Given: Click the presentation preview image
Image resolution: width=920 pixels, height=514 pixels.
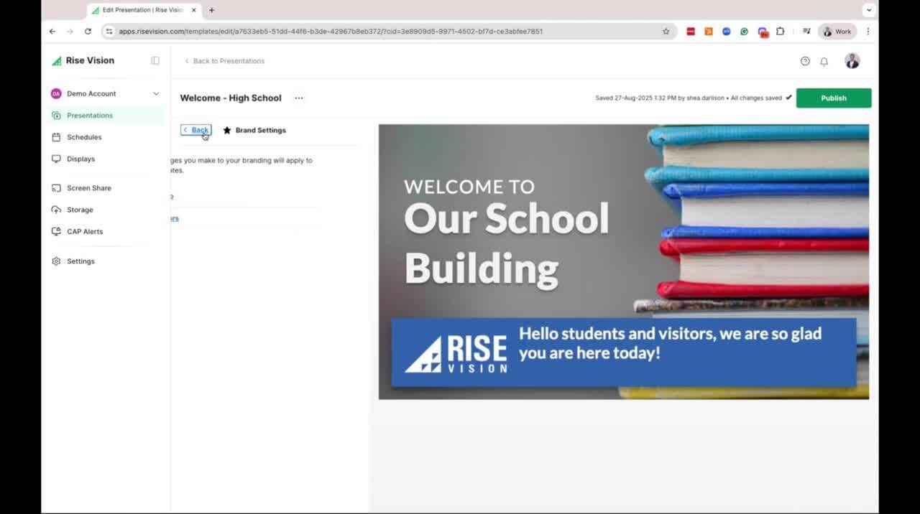Looking at the screenshot, I should (623, 262).
